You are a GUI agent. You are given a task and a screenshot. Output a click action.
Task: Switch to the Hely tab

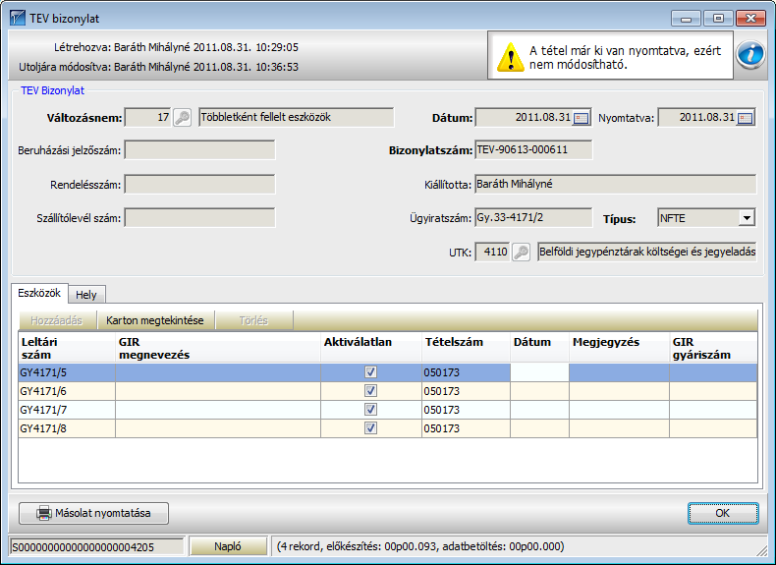(x=86, y=295)
